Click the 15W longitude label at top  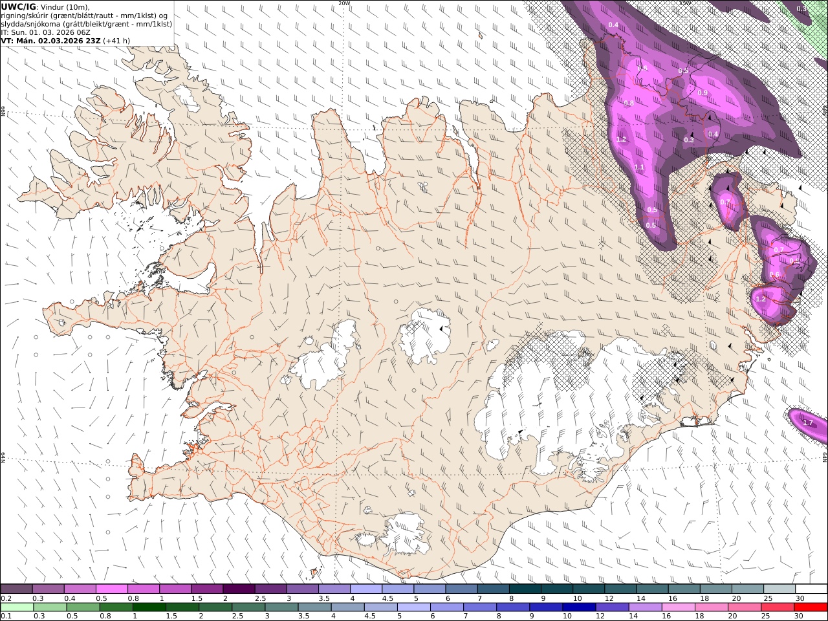tap(684, 3)
